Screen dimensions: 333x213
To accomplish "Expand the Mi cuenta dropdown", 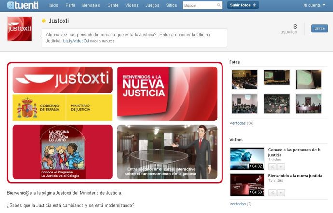I will [314, 5].
